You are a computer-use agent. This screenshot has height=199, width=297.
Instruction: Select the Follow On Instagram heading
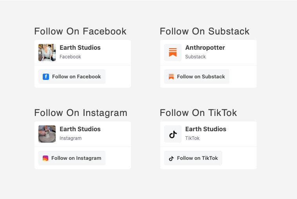pyautogui.click(x=81, y=113)
